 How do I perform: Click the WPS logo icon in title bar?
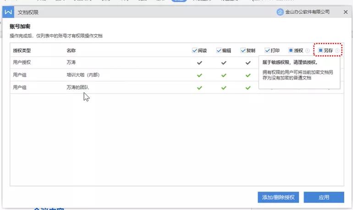8,12
